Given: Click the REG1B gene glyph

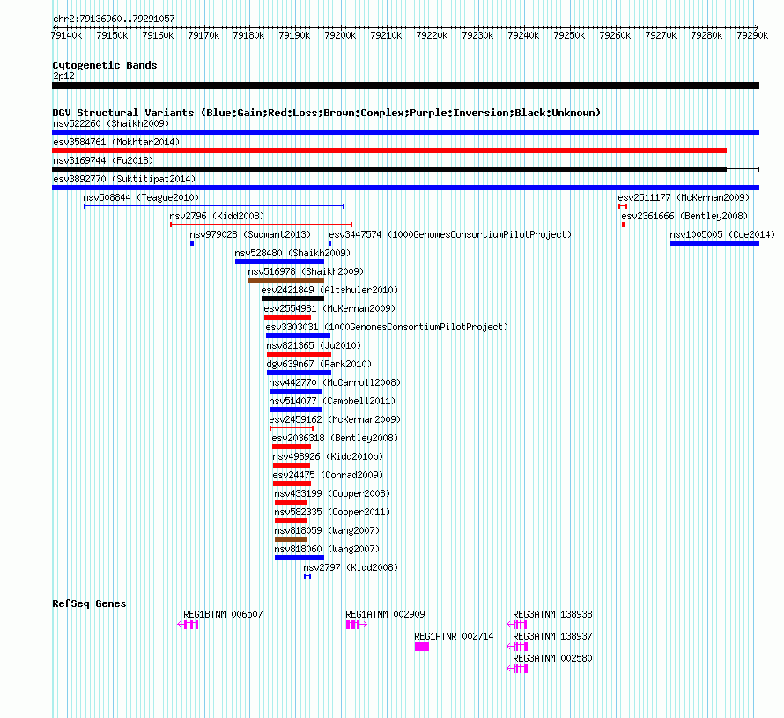Looking at the screenshot, I should [188, 625].
